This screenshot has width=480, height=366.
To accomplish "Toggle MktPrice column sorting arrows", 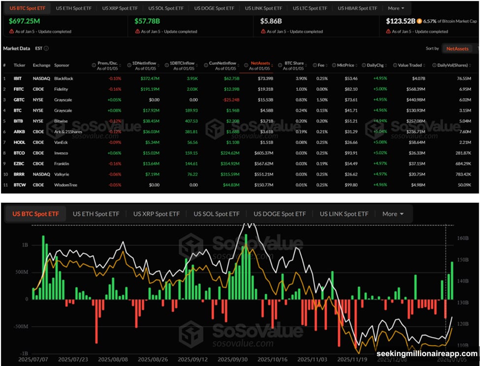I will [x=356, y=65].
